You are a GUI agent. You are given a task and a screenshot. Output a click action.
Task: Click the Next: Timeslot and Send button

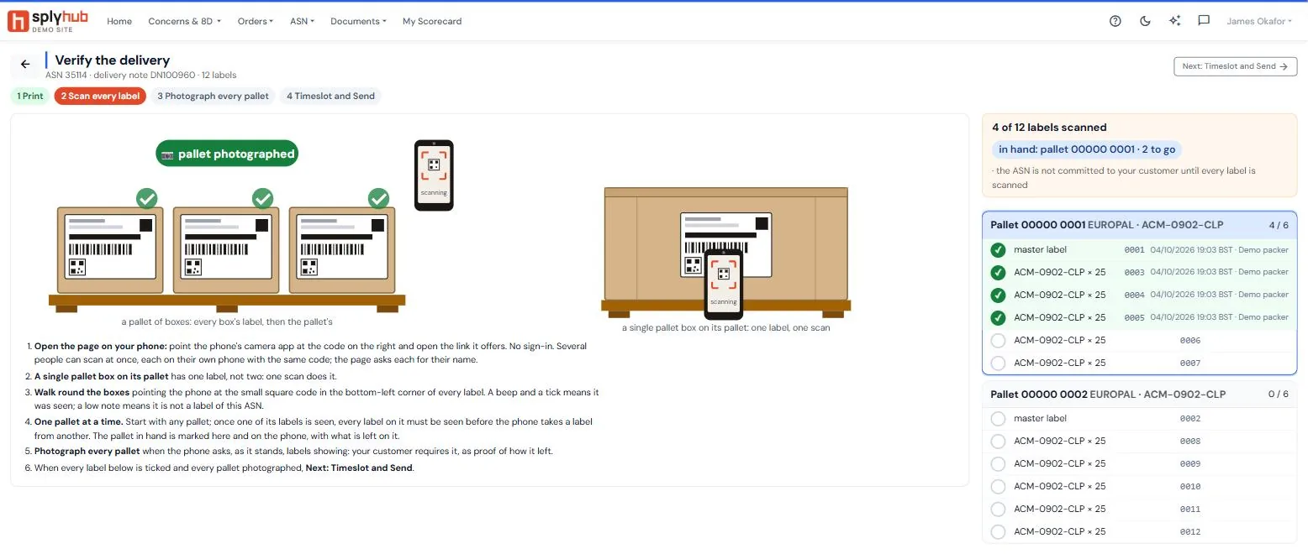(1236, 66)
